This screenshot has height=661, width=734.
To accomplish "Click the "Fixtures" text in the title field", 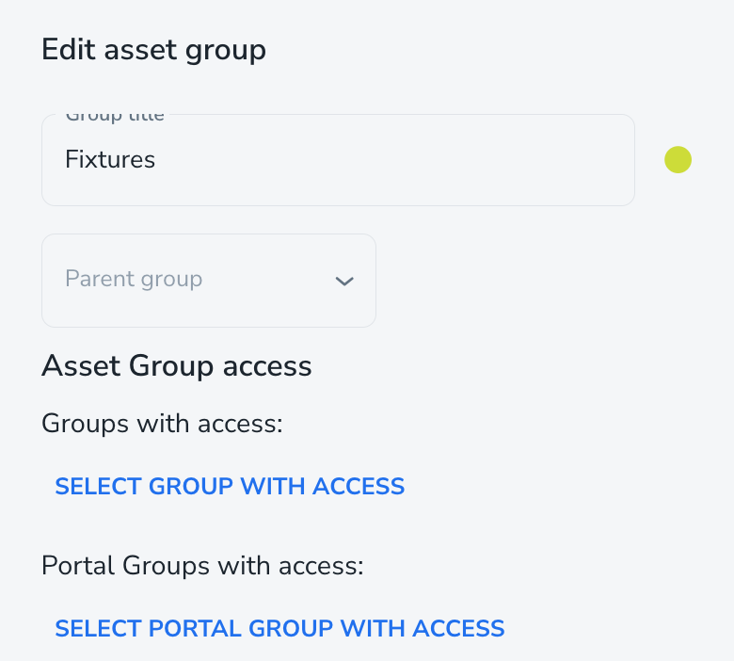I will pos(110,159).
